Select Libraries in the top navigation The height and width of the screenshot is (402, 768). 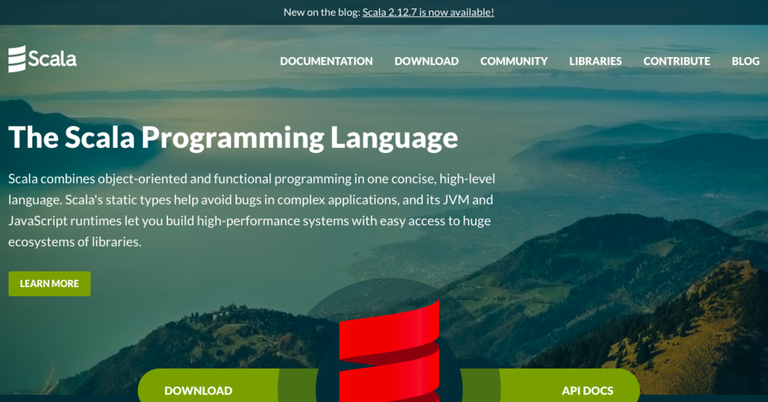[595, 61]
